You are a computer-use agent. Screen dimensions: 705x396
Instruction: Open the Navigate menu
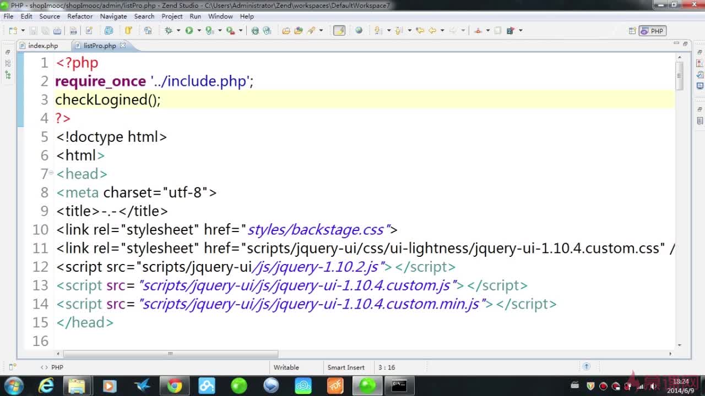tap(113, 16)
